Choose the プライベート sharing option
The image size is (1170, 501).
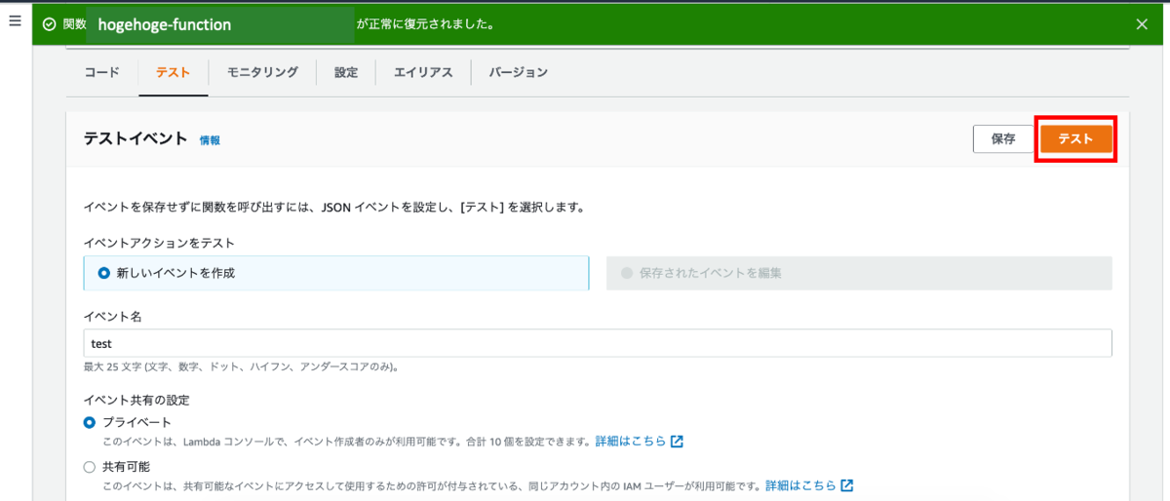[90, 422]
